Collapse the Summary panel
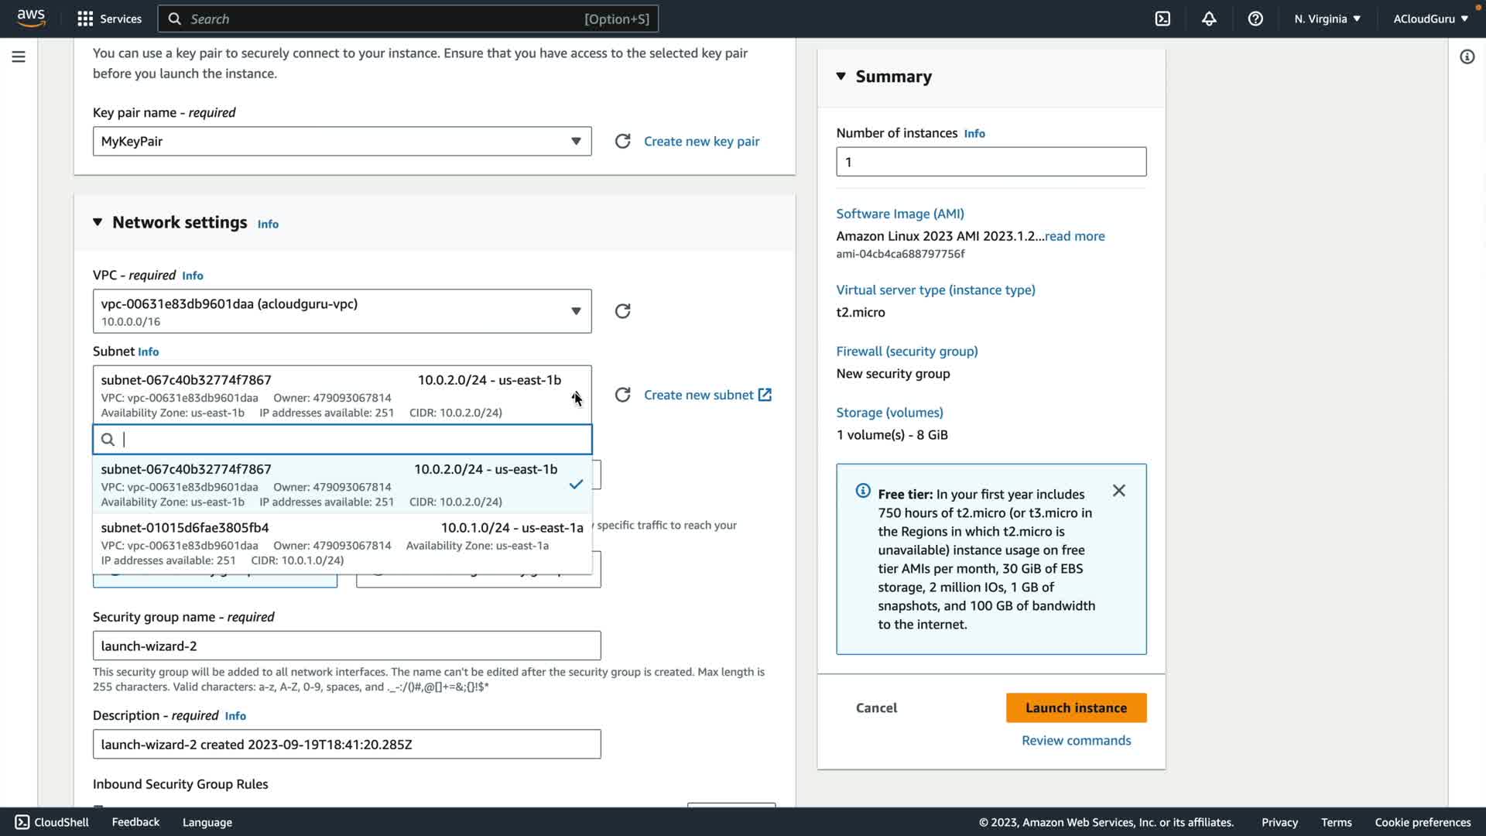 click(x=841, y=76)
